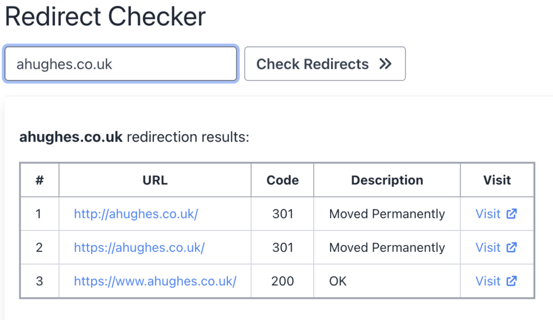
Task: Click the external-link icon in row 1
Action: tap(511, 214)
